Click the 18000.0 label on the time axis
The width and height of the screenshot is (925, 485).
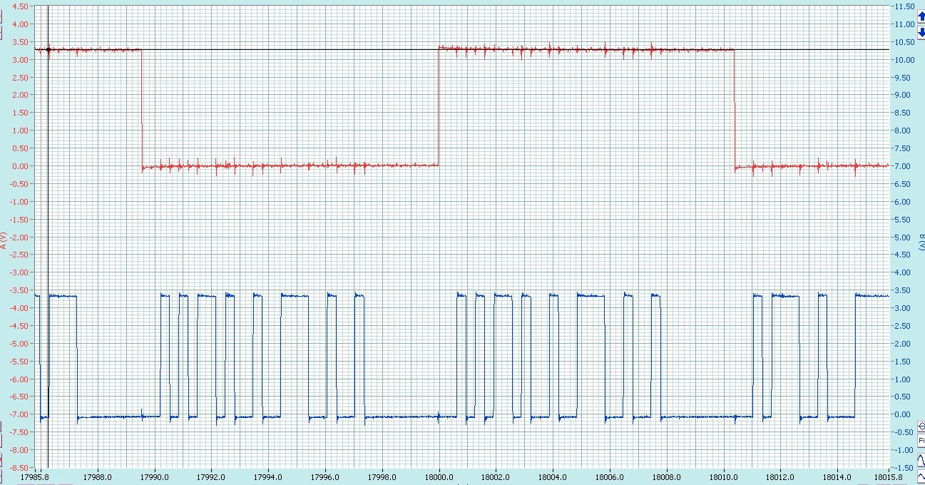point(439,477)
